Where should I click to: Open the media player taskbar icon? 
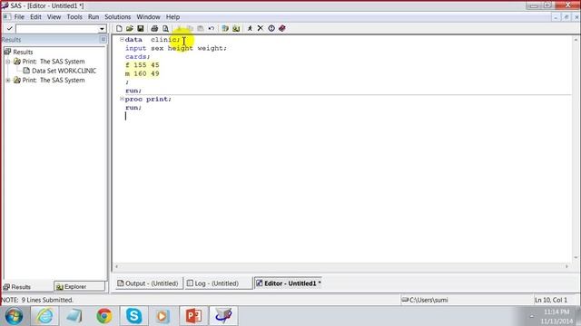click(163, 316)
